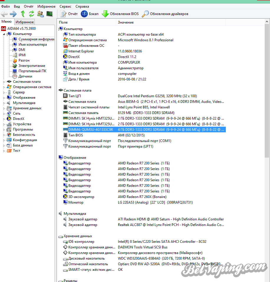Open Обновления драйверов
Screen dimensions: 270x282
[x=165, y=14]
